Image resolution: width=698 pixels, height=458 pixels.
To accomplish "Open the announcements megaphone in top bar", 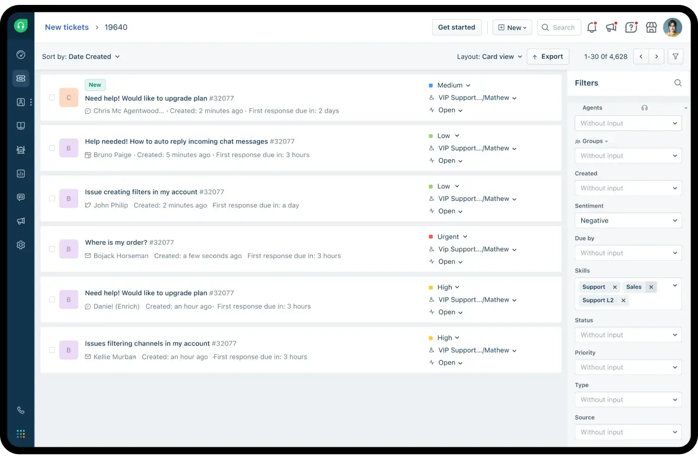I will click(612, 28).
